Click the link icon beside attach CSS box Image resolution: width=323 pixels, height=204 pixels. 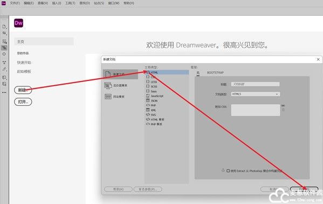point(283,106)
